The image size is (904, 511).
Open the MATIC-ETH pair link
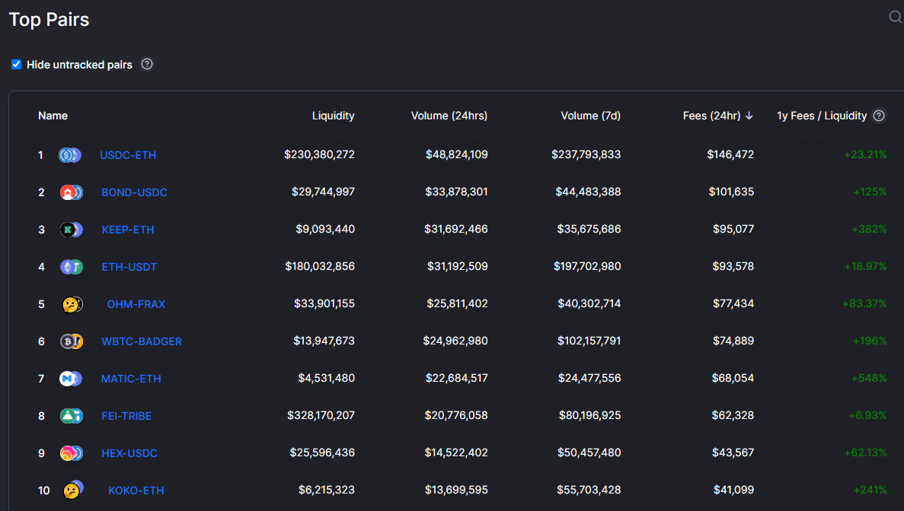click(131, 379)
